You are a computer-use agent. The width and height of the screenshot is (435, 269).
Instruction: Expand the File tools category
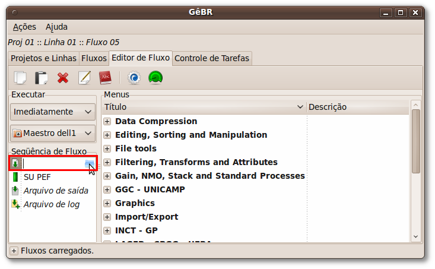tap(107, 148)
